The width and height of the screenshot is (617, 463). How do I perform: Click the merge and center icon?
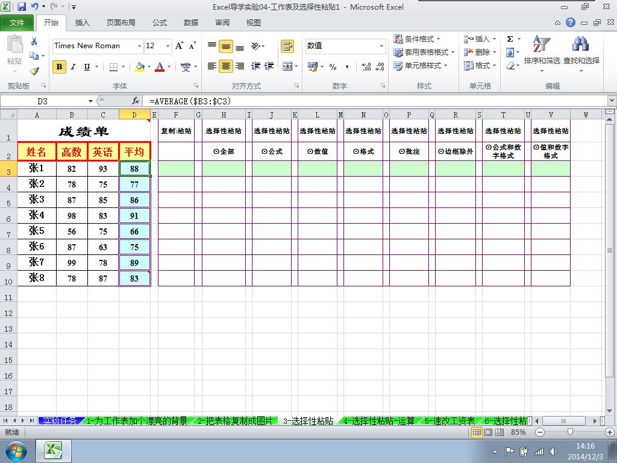pyautogui.click(x=287, y=66)
